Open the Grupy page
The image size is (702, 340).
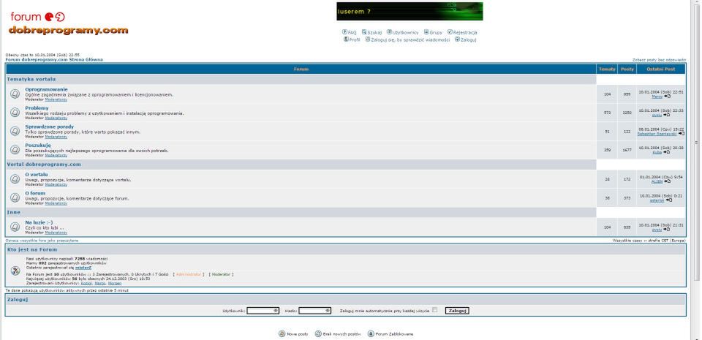436,33
